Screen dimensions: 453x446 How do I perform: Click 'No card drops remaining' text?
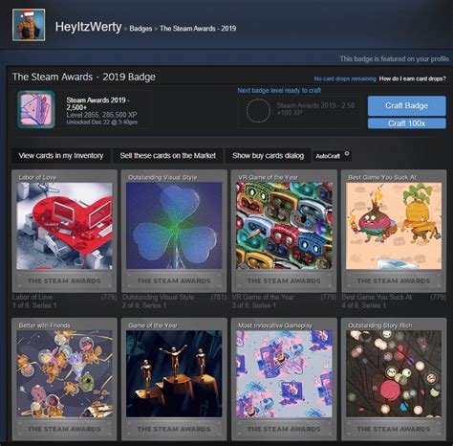pos(345,78)
